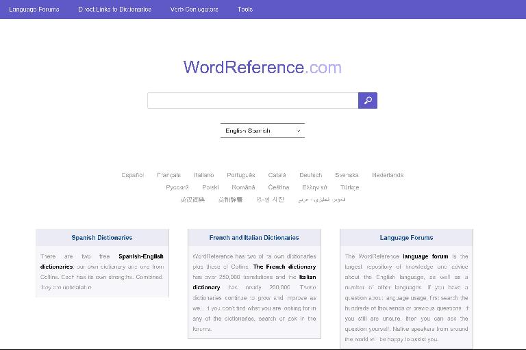Viewport: 526px width, 350px height.
Task: Select the Korean dictionary link
Action: tap(270, 200)
